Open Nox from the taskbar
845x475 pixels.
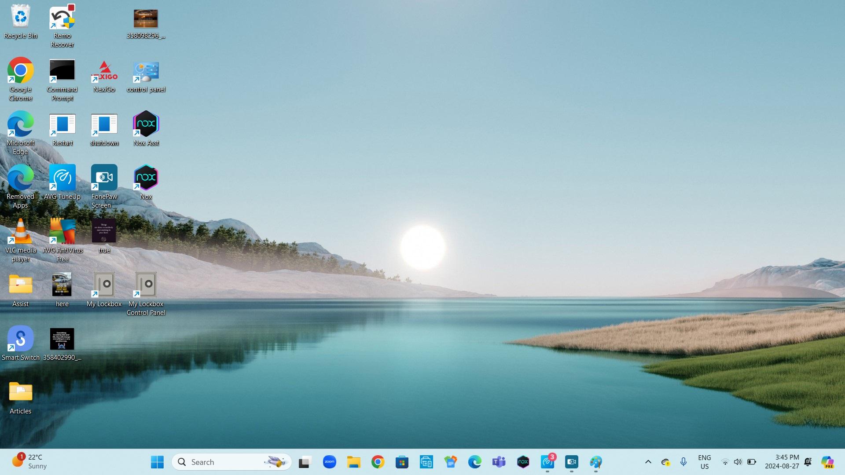point(523,462)
